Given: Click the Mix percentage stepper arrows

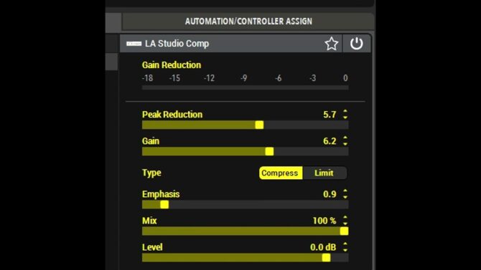Looking at the screenshot, I should (345, 221).
